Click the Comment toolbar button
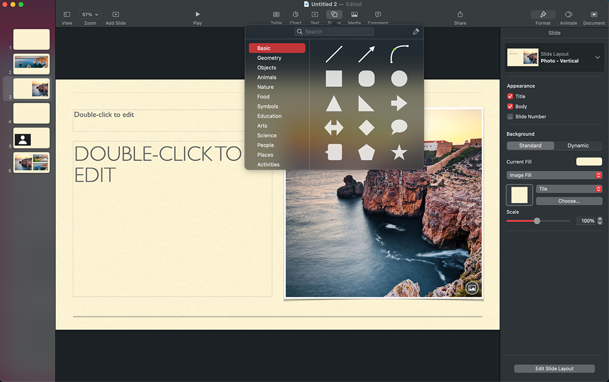Image resolution: width=609 pixels, height=382 pixels. coord(378,18)
